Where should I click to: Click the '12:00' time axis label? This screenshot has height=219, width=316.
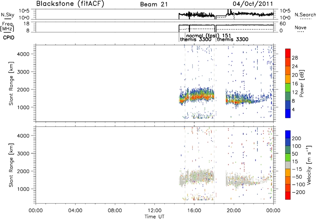pos(154,211)
